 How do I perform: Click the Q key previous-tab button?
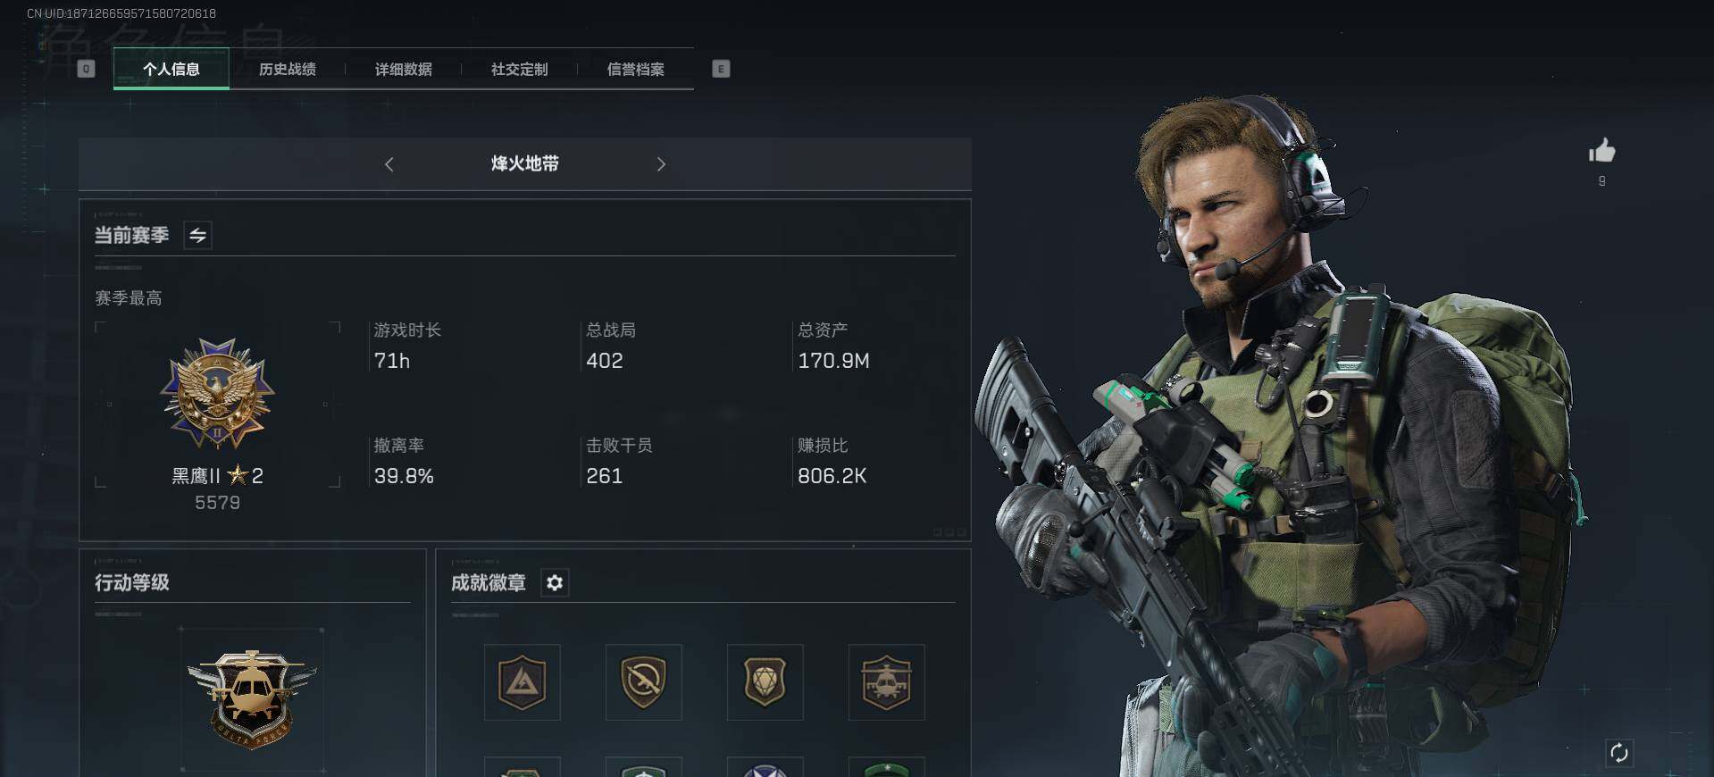pos(86,69)
